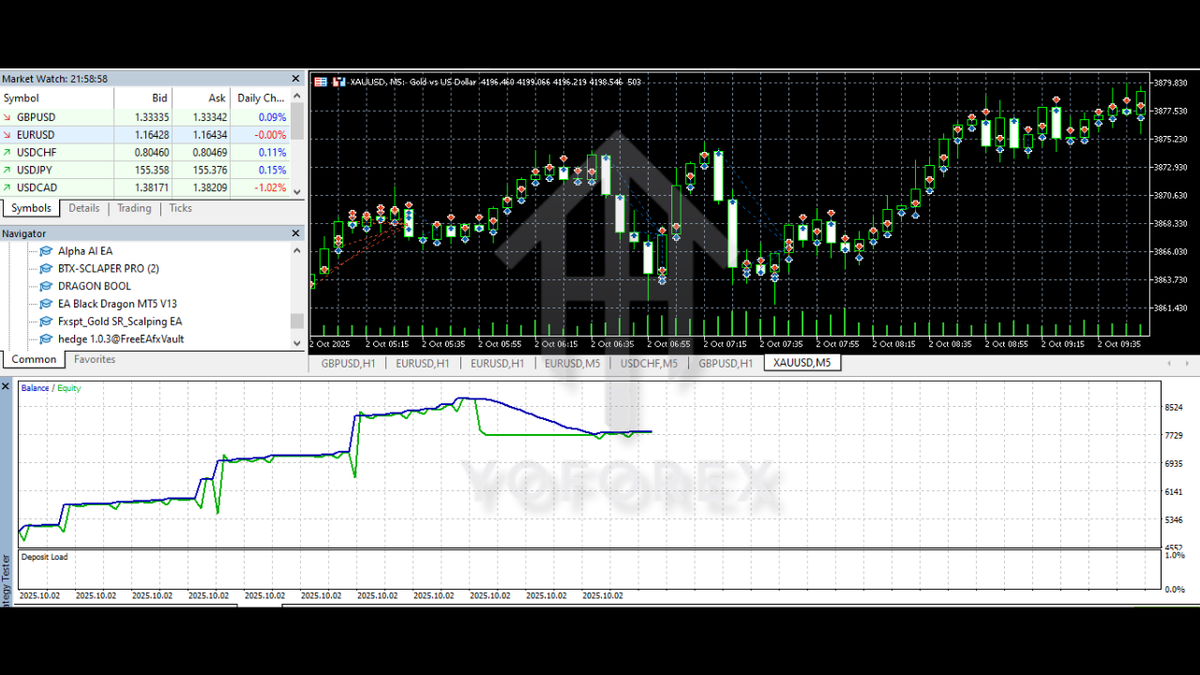Select the Alpha AI EA book icon in Navigator
The image size is (1200, 675).
click(45, 250)
